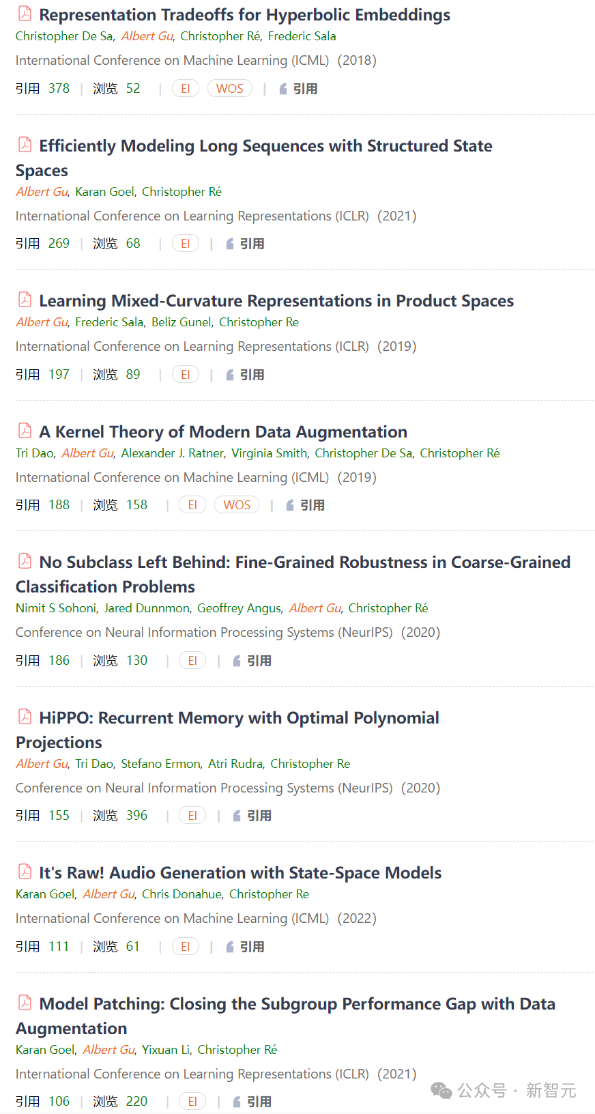Click the quote cite icon for It's Raw! paper

(x=230, y=947)
